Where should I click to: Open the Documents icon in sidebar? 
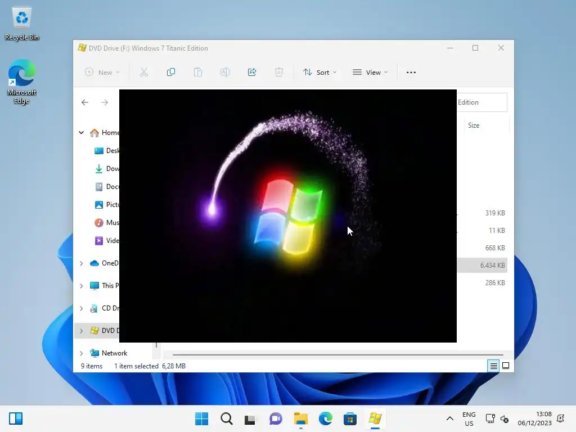[99, 187]
